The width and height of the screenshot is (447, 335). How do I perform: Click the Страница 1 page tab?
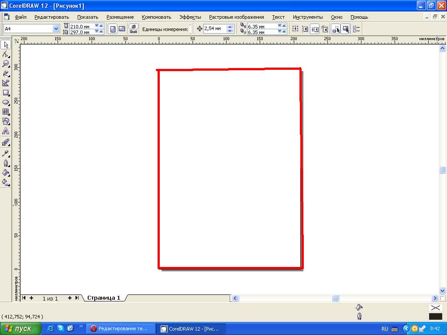[103, 298]
